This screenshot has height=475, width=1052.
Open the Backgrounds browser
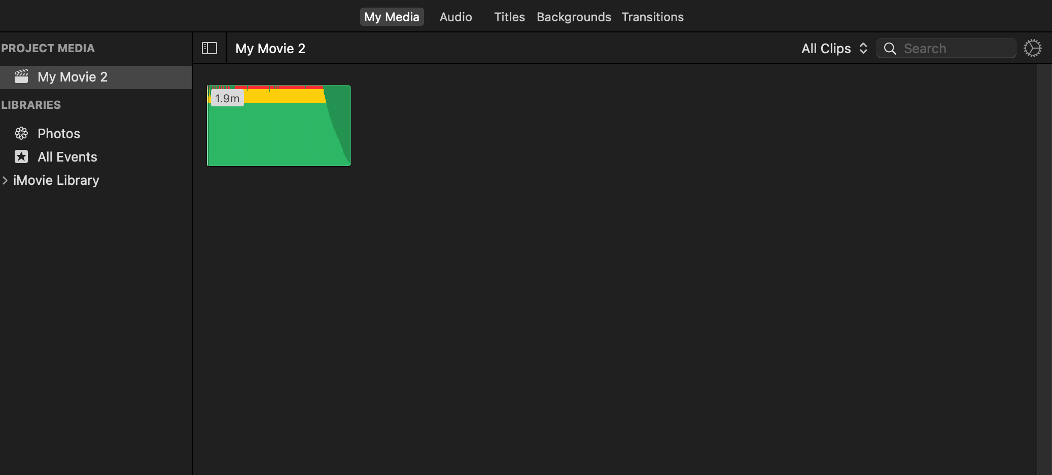pos(573,17)
